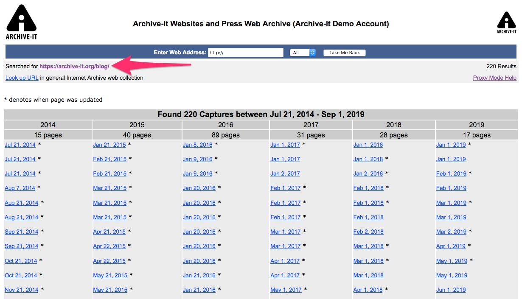Open the Apr 21, 2015 capture
The height and width of the screenshot is (299, 522).
click(x=109, y=232)
